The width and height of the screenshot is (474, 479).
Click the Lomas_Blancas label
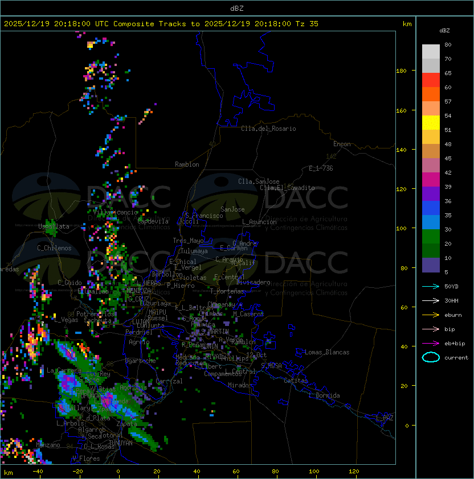(327, 352)
